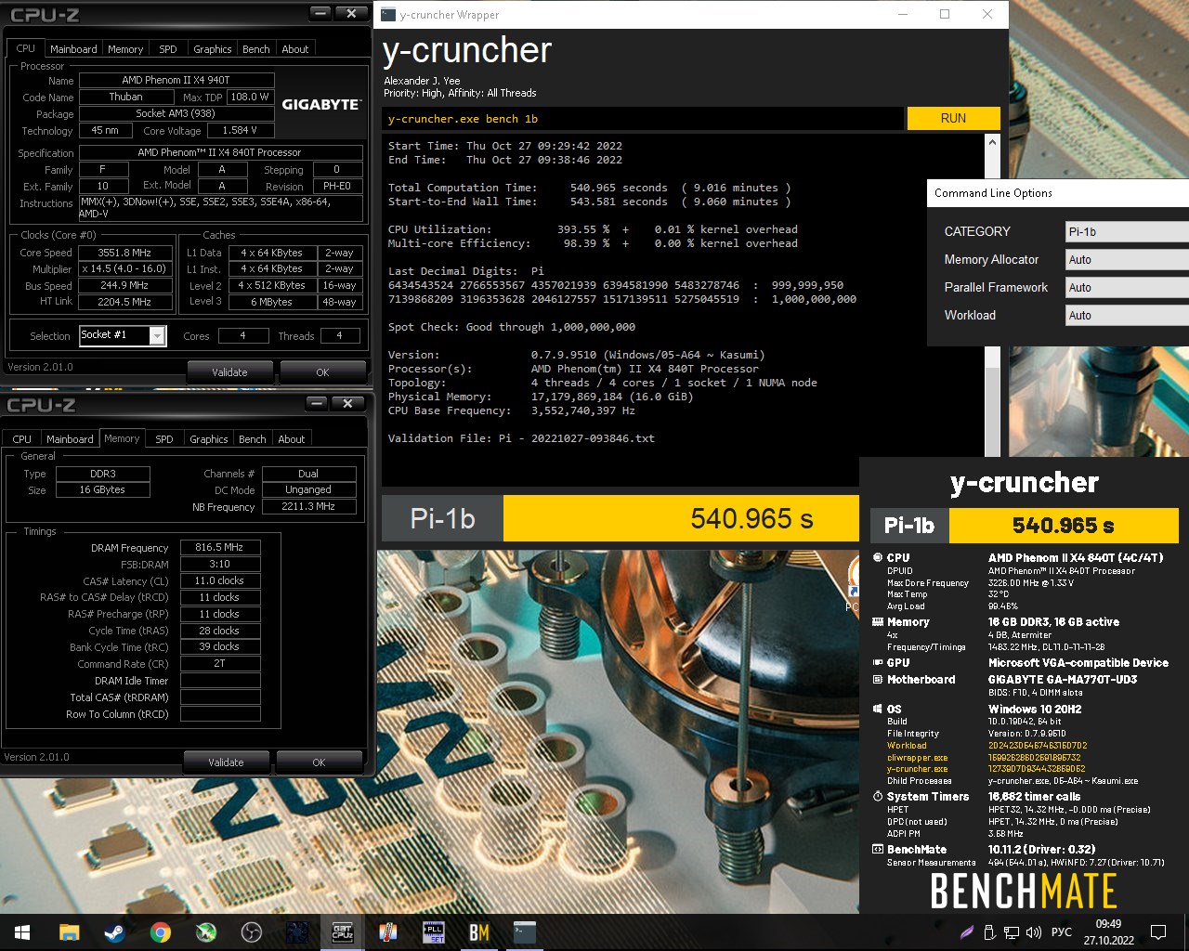Open SPD tab in upper CPU-Z window
The width and height of the screenshot is (1189, 951).
(x=168, y=49)
